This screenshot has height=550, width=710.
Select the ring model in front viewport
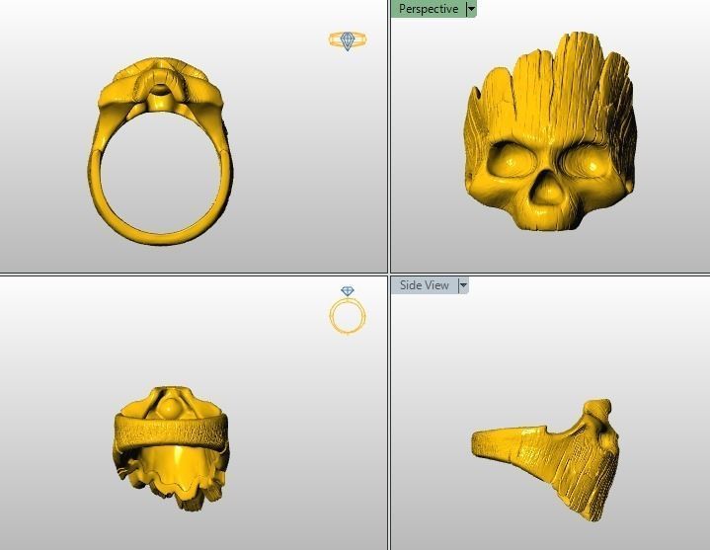click(161, 152)
